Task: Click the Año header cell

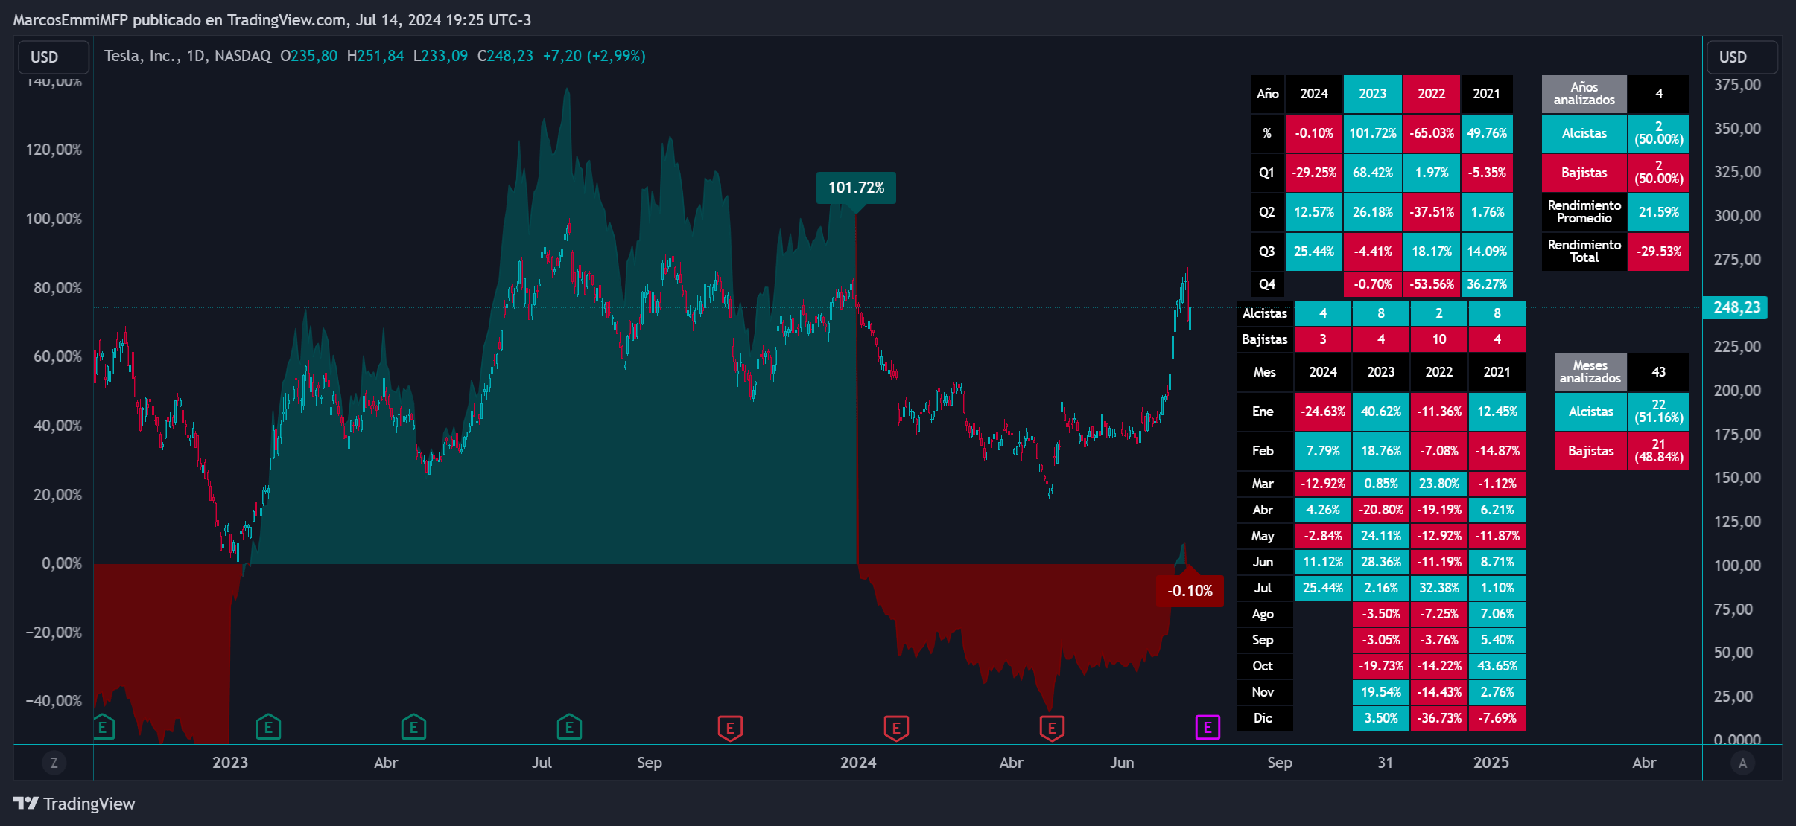Action: coord(1267,94)
